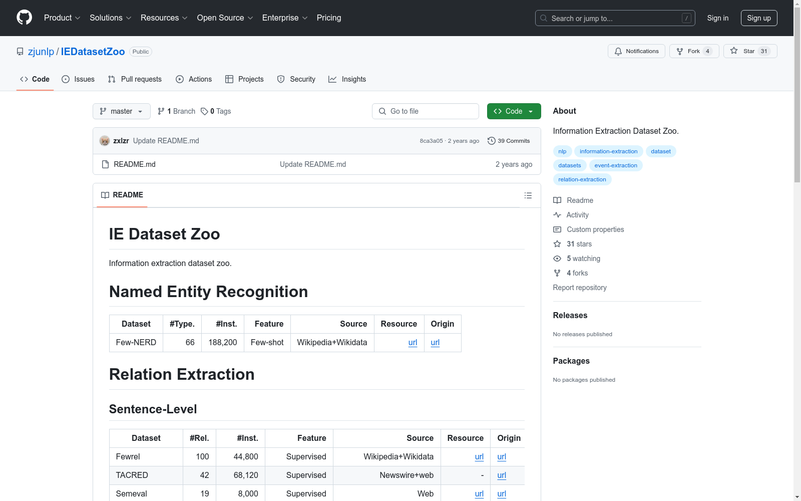Switch to the Projects tab
Viewport: 801px width, 501px height.
click(244, 79)
